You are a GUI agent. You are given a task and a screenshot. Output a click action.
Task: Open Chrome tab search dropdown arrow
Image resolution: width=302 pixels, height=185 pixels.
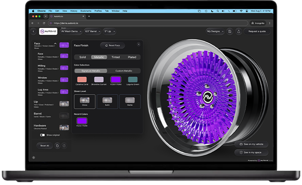(46, 16)
